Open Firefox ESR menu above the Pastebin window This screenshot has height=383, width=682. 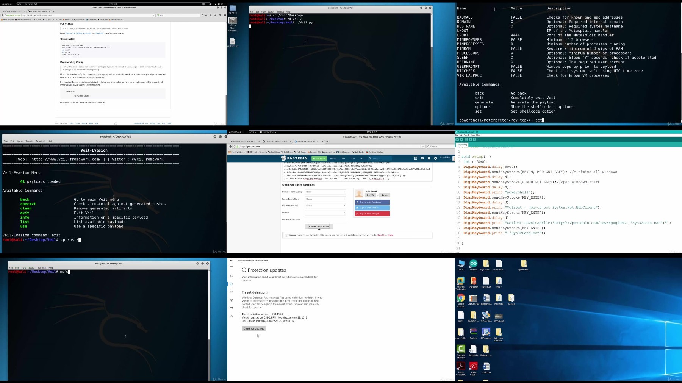point(268,132)
